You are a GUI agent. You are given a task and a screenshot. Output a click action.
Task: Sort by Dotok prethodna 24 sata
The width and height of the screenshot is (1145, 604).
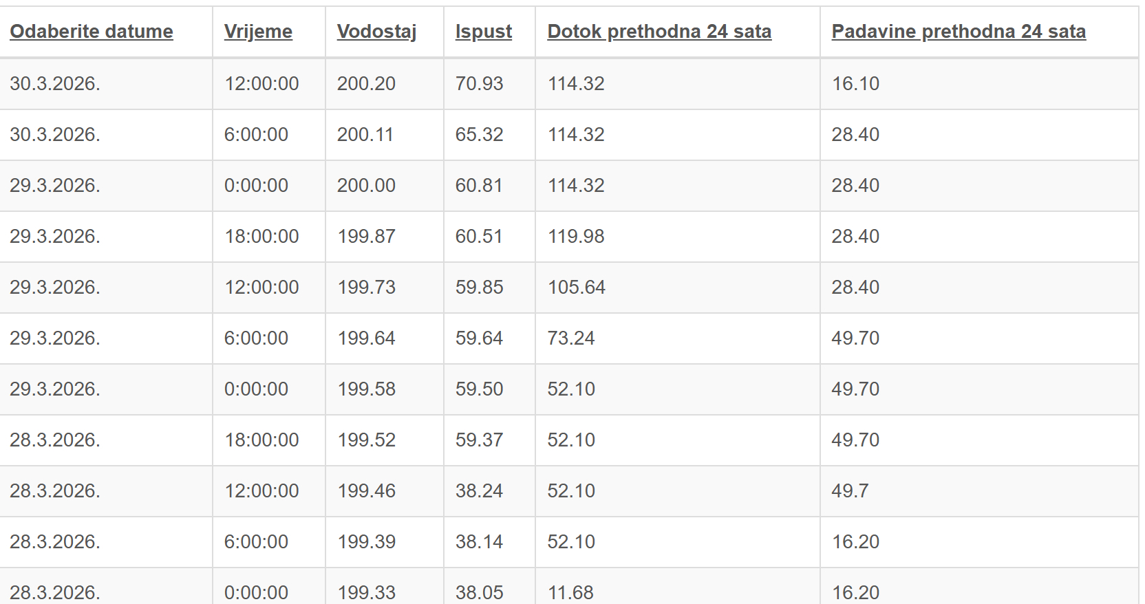pos(659,32)
